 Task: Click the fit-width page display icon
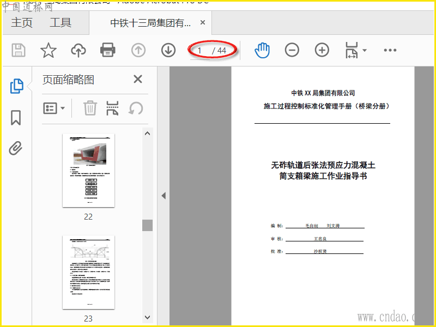point(352,50)
